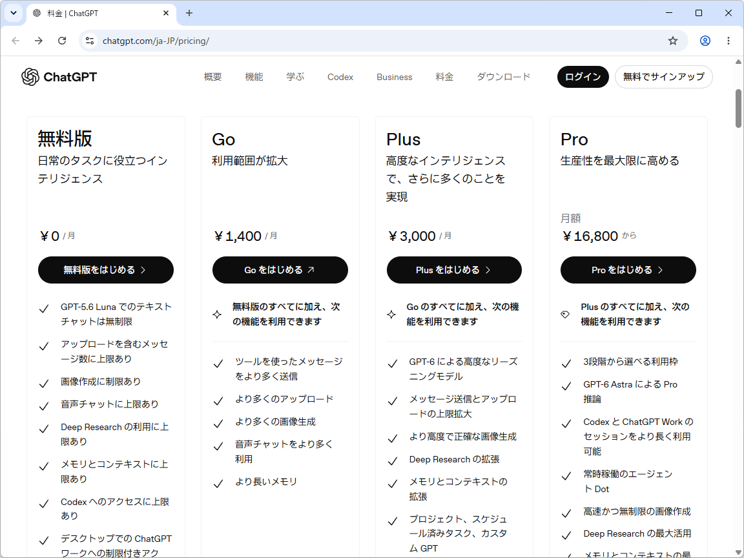744x558 pixels.
Task: Click checkmark beside より多くのアップロード
Action: 218,401
